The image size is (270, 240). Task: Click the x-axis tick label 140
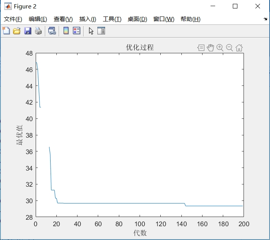[x=181, y=224]
